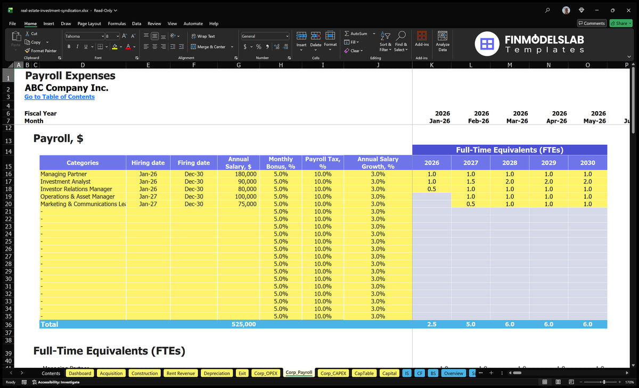Screen dimensions: 639x388
Task: Click the search magnifier in title bar
Action: pyautogui.click(x=548, y=10)
